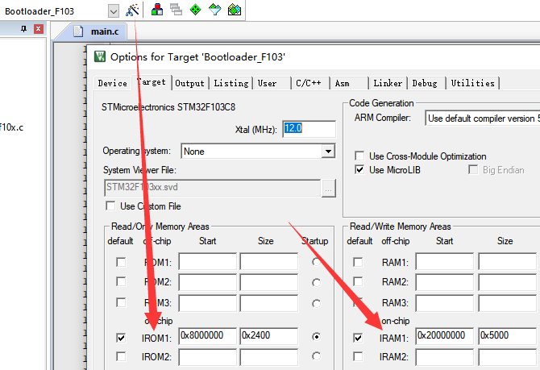Click the RAM3 Start address field
The width and height of the screenshot is (540, 370).
tap(445, 304)
